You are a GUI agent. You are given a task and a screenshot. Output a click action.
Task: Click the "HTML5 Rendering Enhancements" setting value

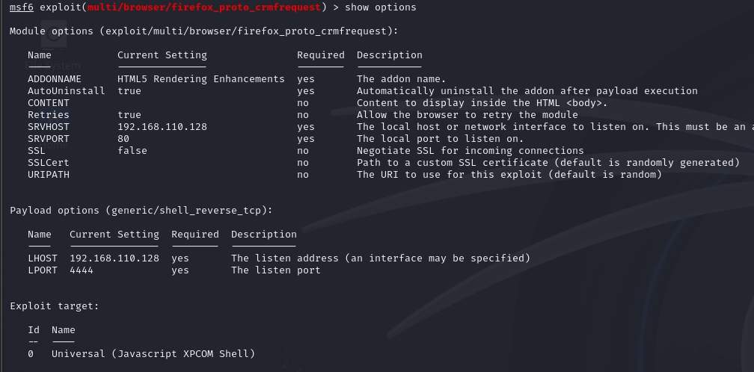click(201, 79)
